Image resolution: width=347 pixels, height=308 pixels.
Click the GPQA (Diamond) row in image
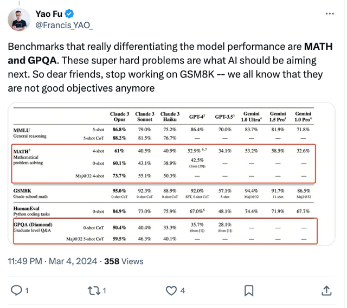165,231
